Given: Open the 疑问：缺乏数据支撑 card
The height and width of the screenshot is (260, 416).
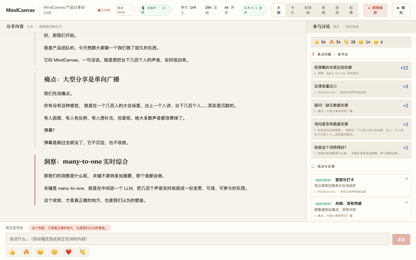Looking at the screenshot, I should click(x=361, y=108).
